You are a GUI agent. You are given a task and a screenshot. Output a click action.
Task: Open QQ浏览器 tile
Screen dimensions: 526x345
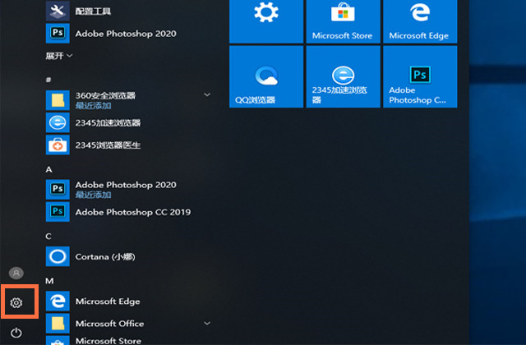click(x=266, y=76)
